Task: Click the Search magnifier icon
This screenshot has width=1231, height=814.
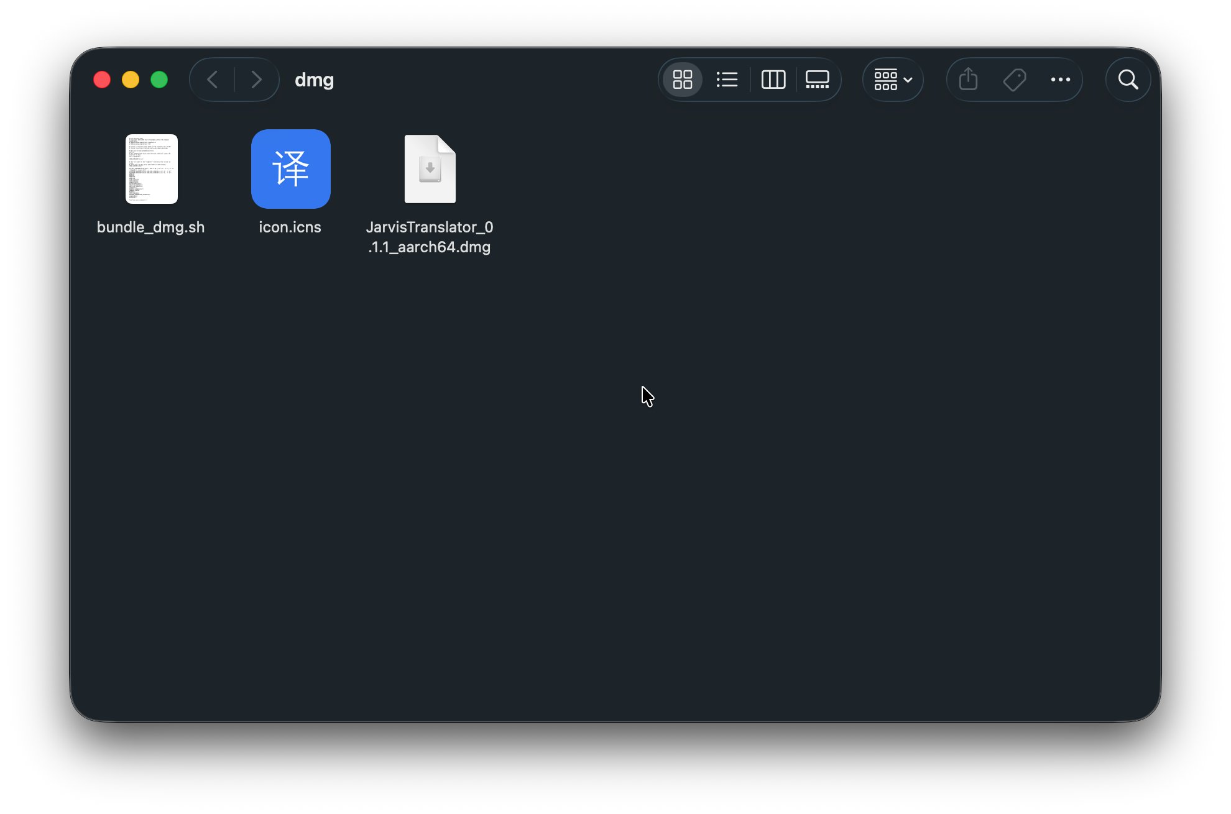Action: point(1128,80)
